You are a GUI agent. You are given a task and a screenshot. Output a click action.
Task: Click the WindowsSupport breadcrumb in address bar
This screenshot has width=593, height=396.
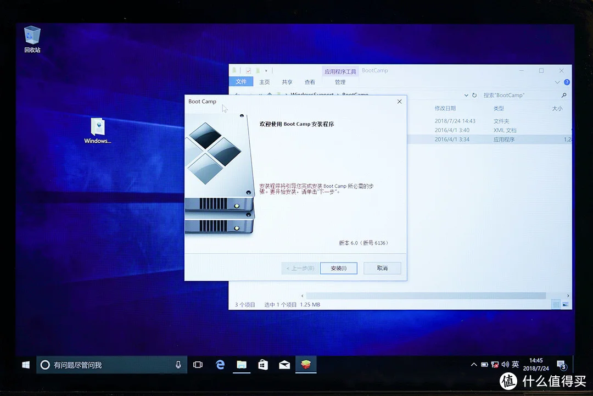312,94
